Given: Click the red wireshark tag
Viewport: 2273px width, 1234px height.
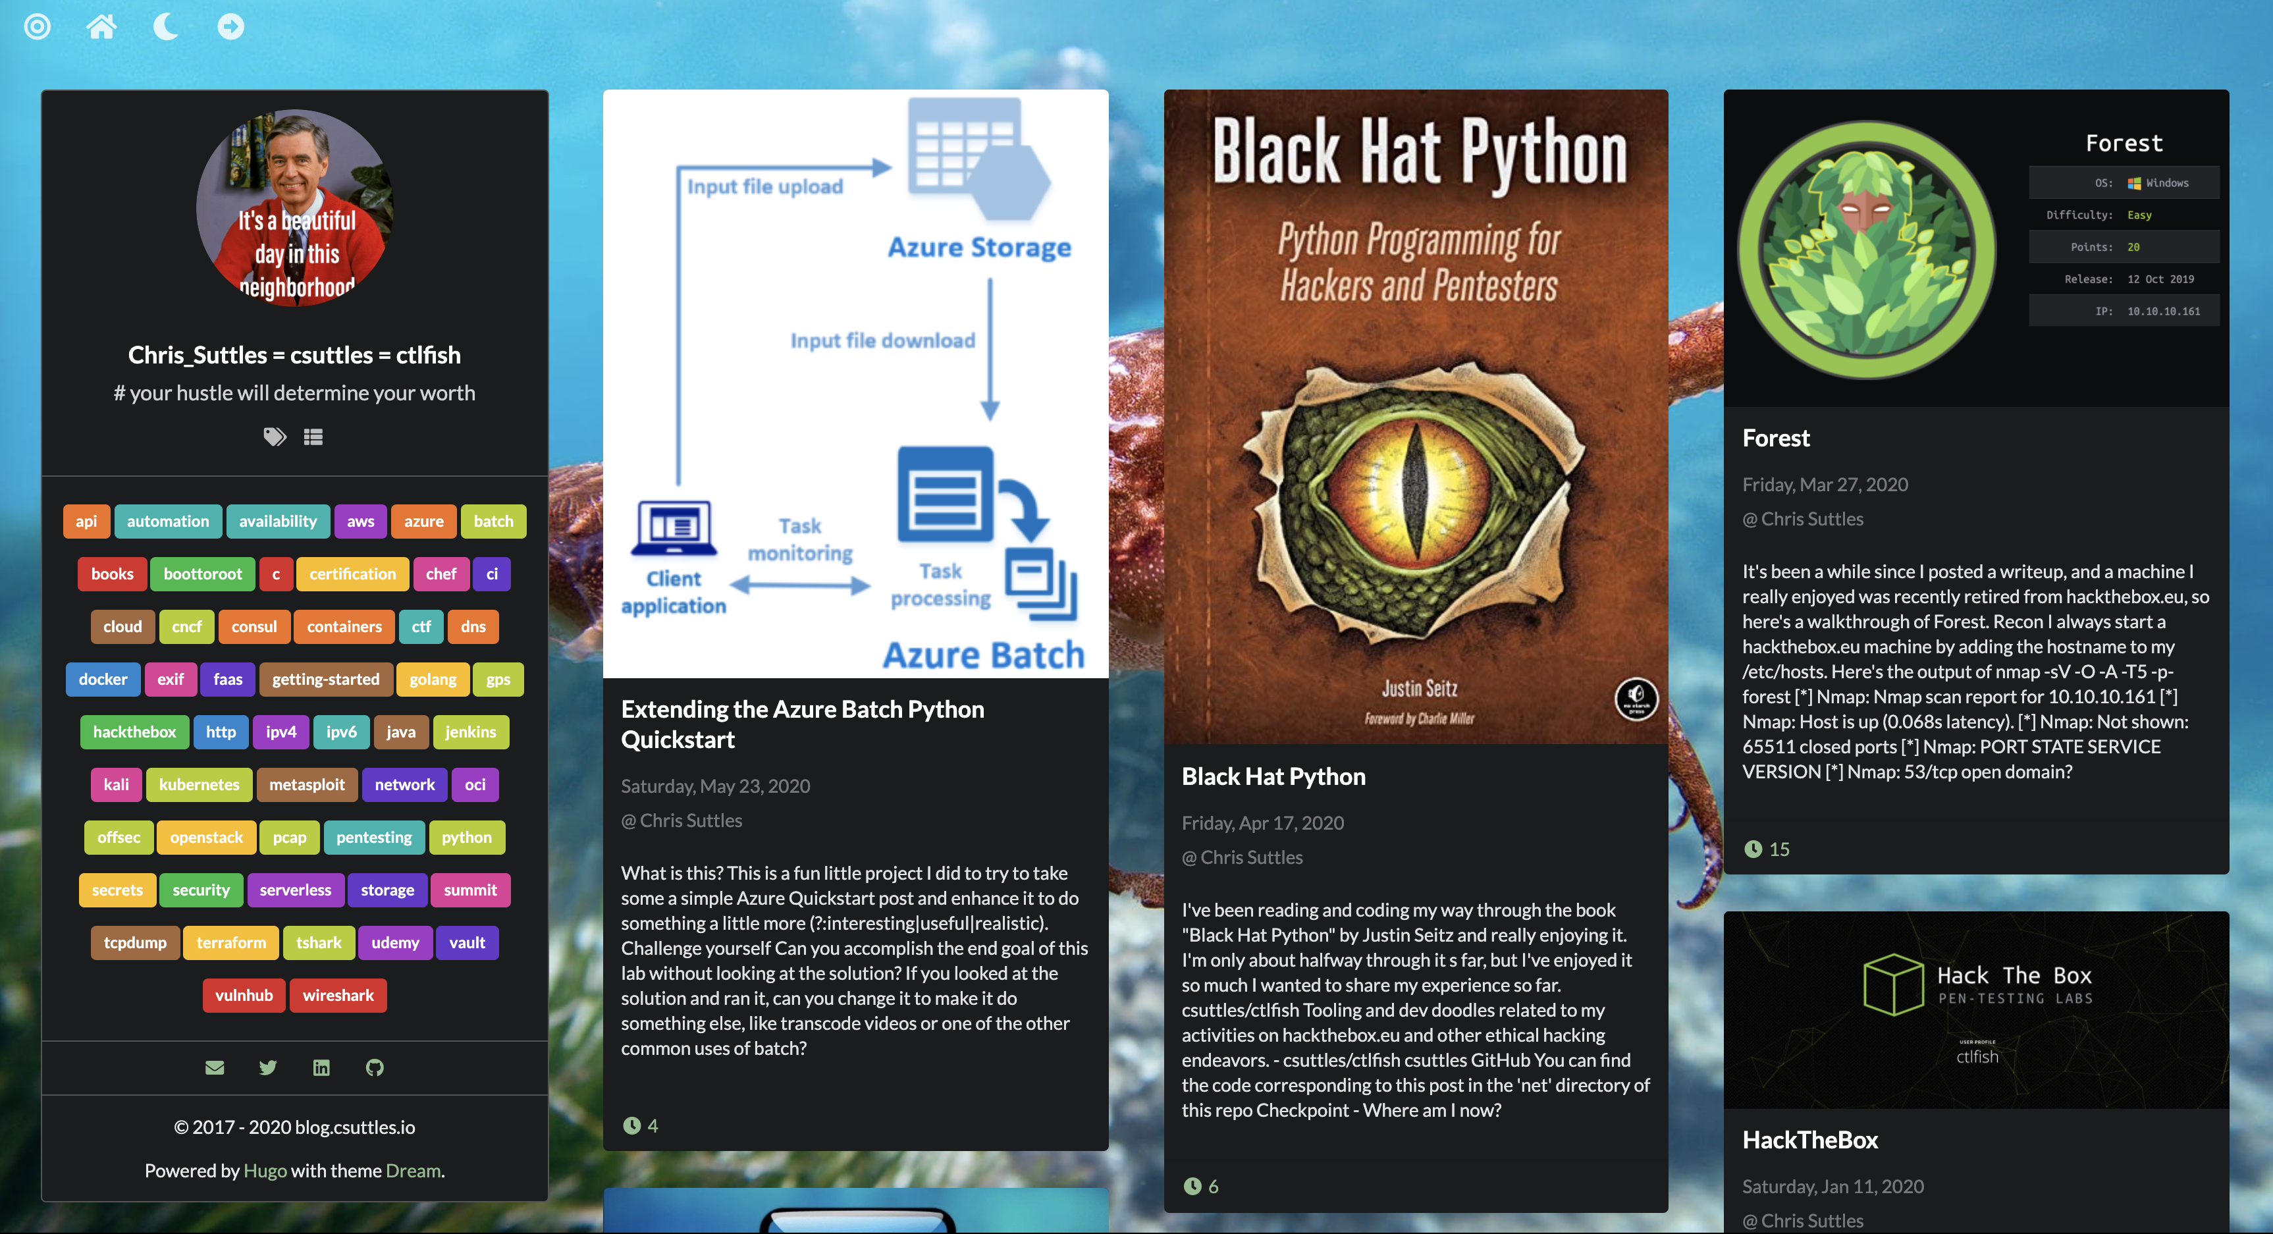Looking at the screenshot, I should coord(338,995).
